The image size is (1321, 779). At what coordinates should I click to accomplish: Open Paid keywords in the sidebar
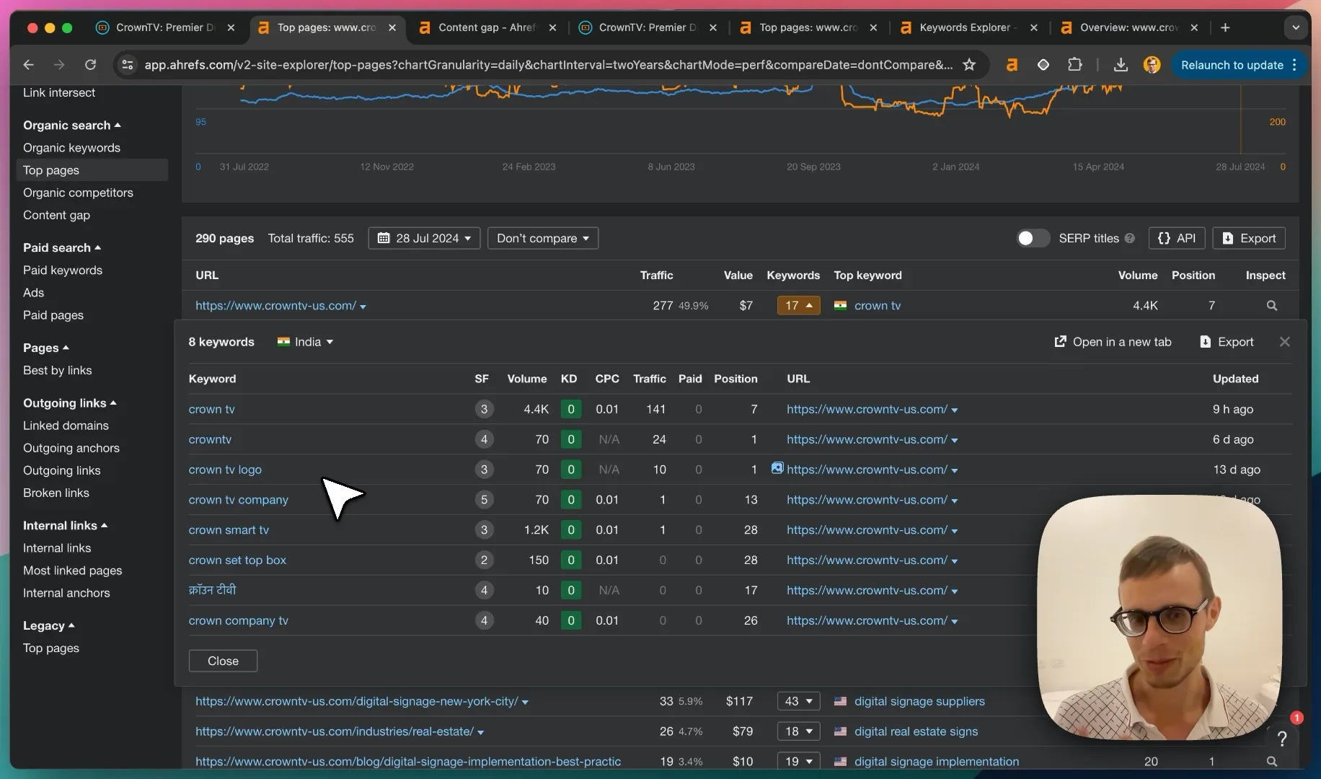(63, 270)
